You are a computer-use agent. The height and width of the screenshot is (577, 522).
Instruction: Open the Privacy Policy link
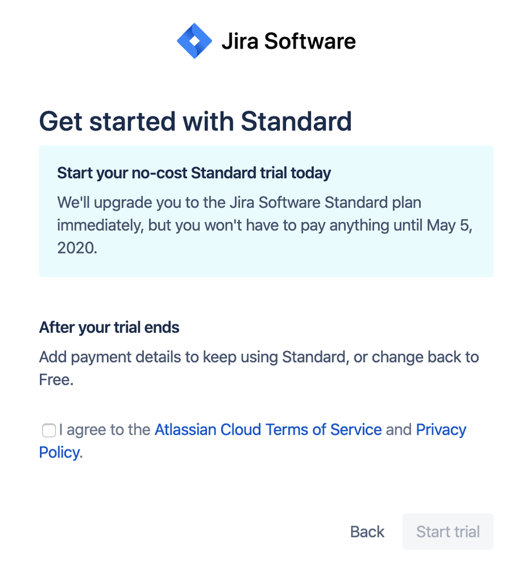[441, 430]
